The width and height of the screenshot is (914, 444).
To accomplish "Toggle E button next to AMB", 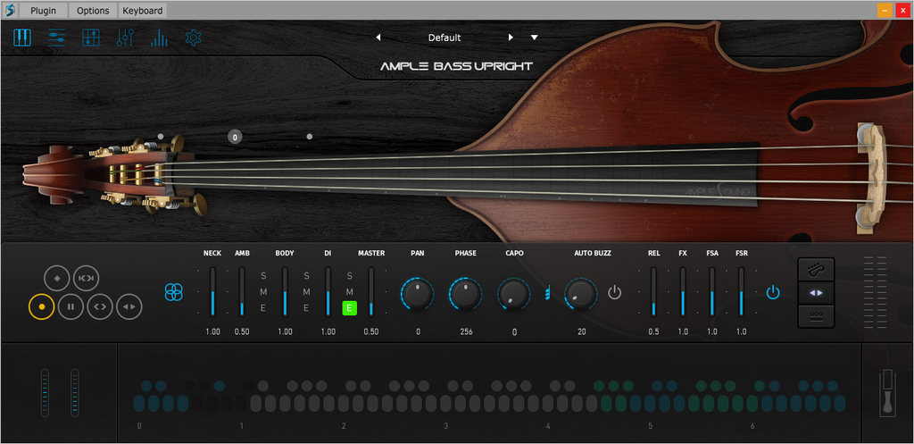I will pyautogui.click(x=263, y=308).
